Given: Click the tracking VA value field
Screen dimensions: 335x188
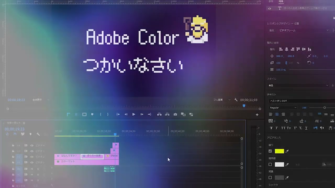Looking at the screenshot, I should tap(275, 121).
